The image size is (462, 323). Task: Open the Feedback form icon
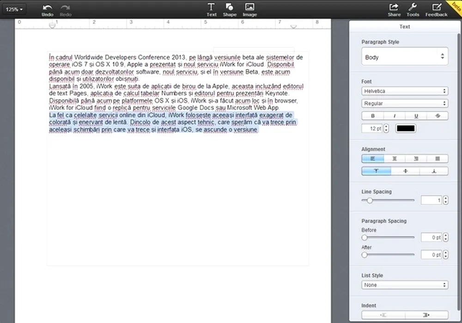437,7
